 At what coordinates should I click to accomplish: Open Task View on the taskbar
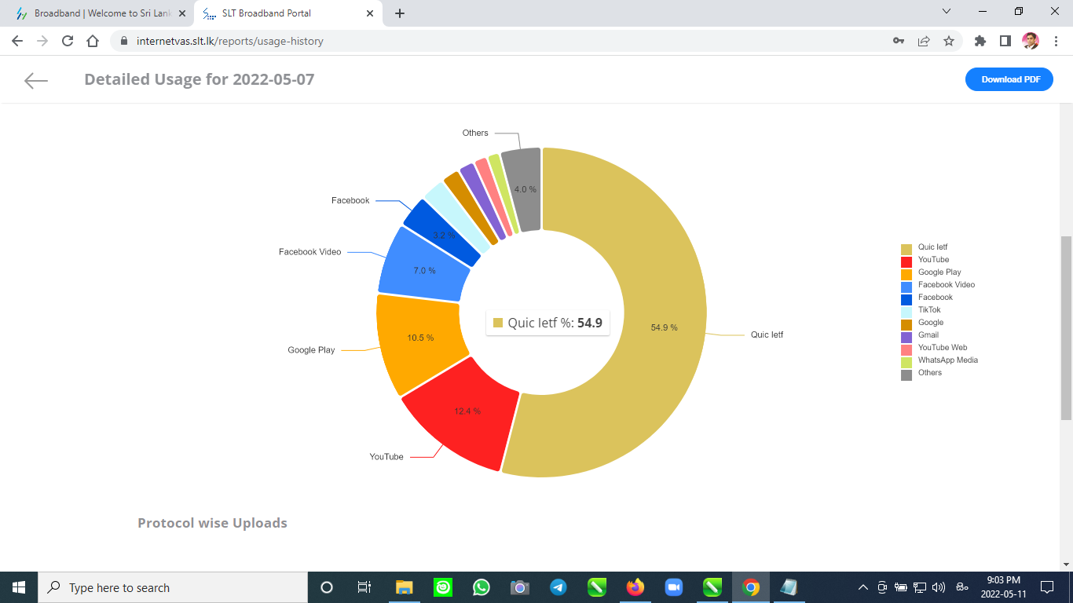(364, 587)
